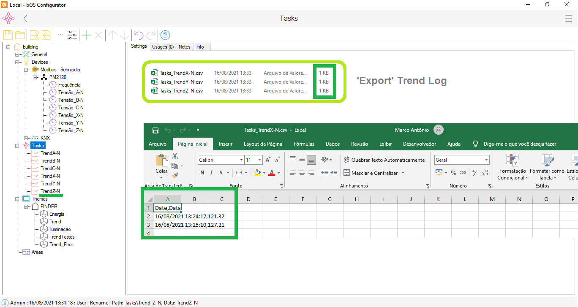The image size is (578, 307).
Task: Click the sliders settings icon in toolbar
Action: [x=72, y=35]
